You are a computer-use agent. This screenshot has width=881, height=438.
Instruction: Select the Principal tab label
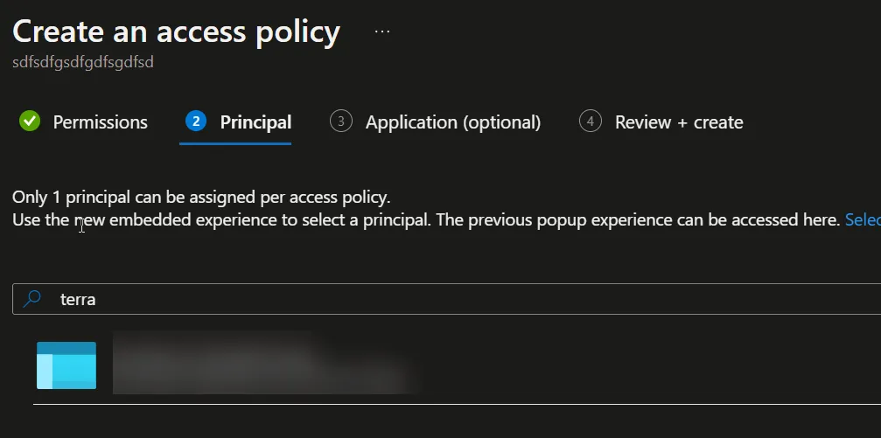click(255, 122)
